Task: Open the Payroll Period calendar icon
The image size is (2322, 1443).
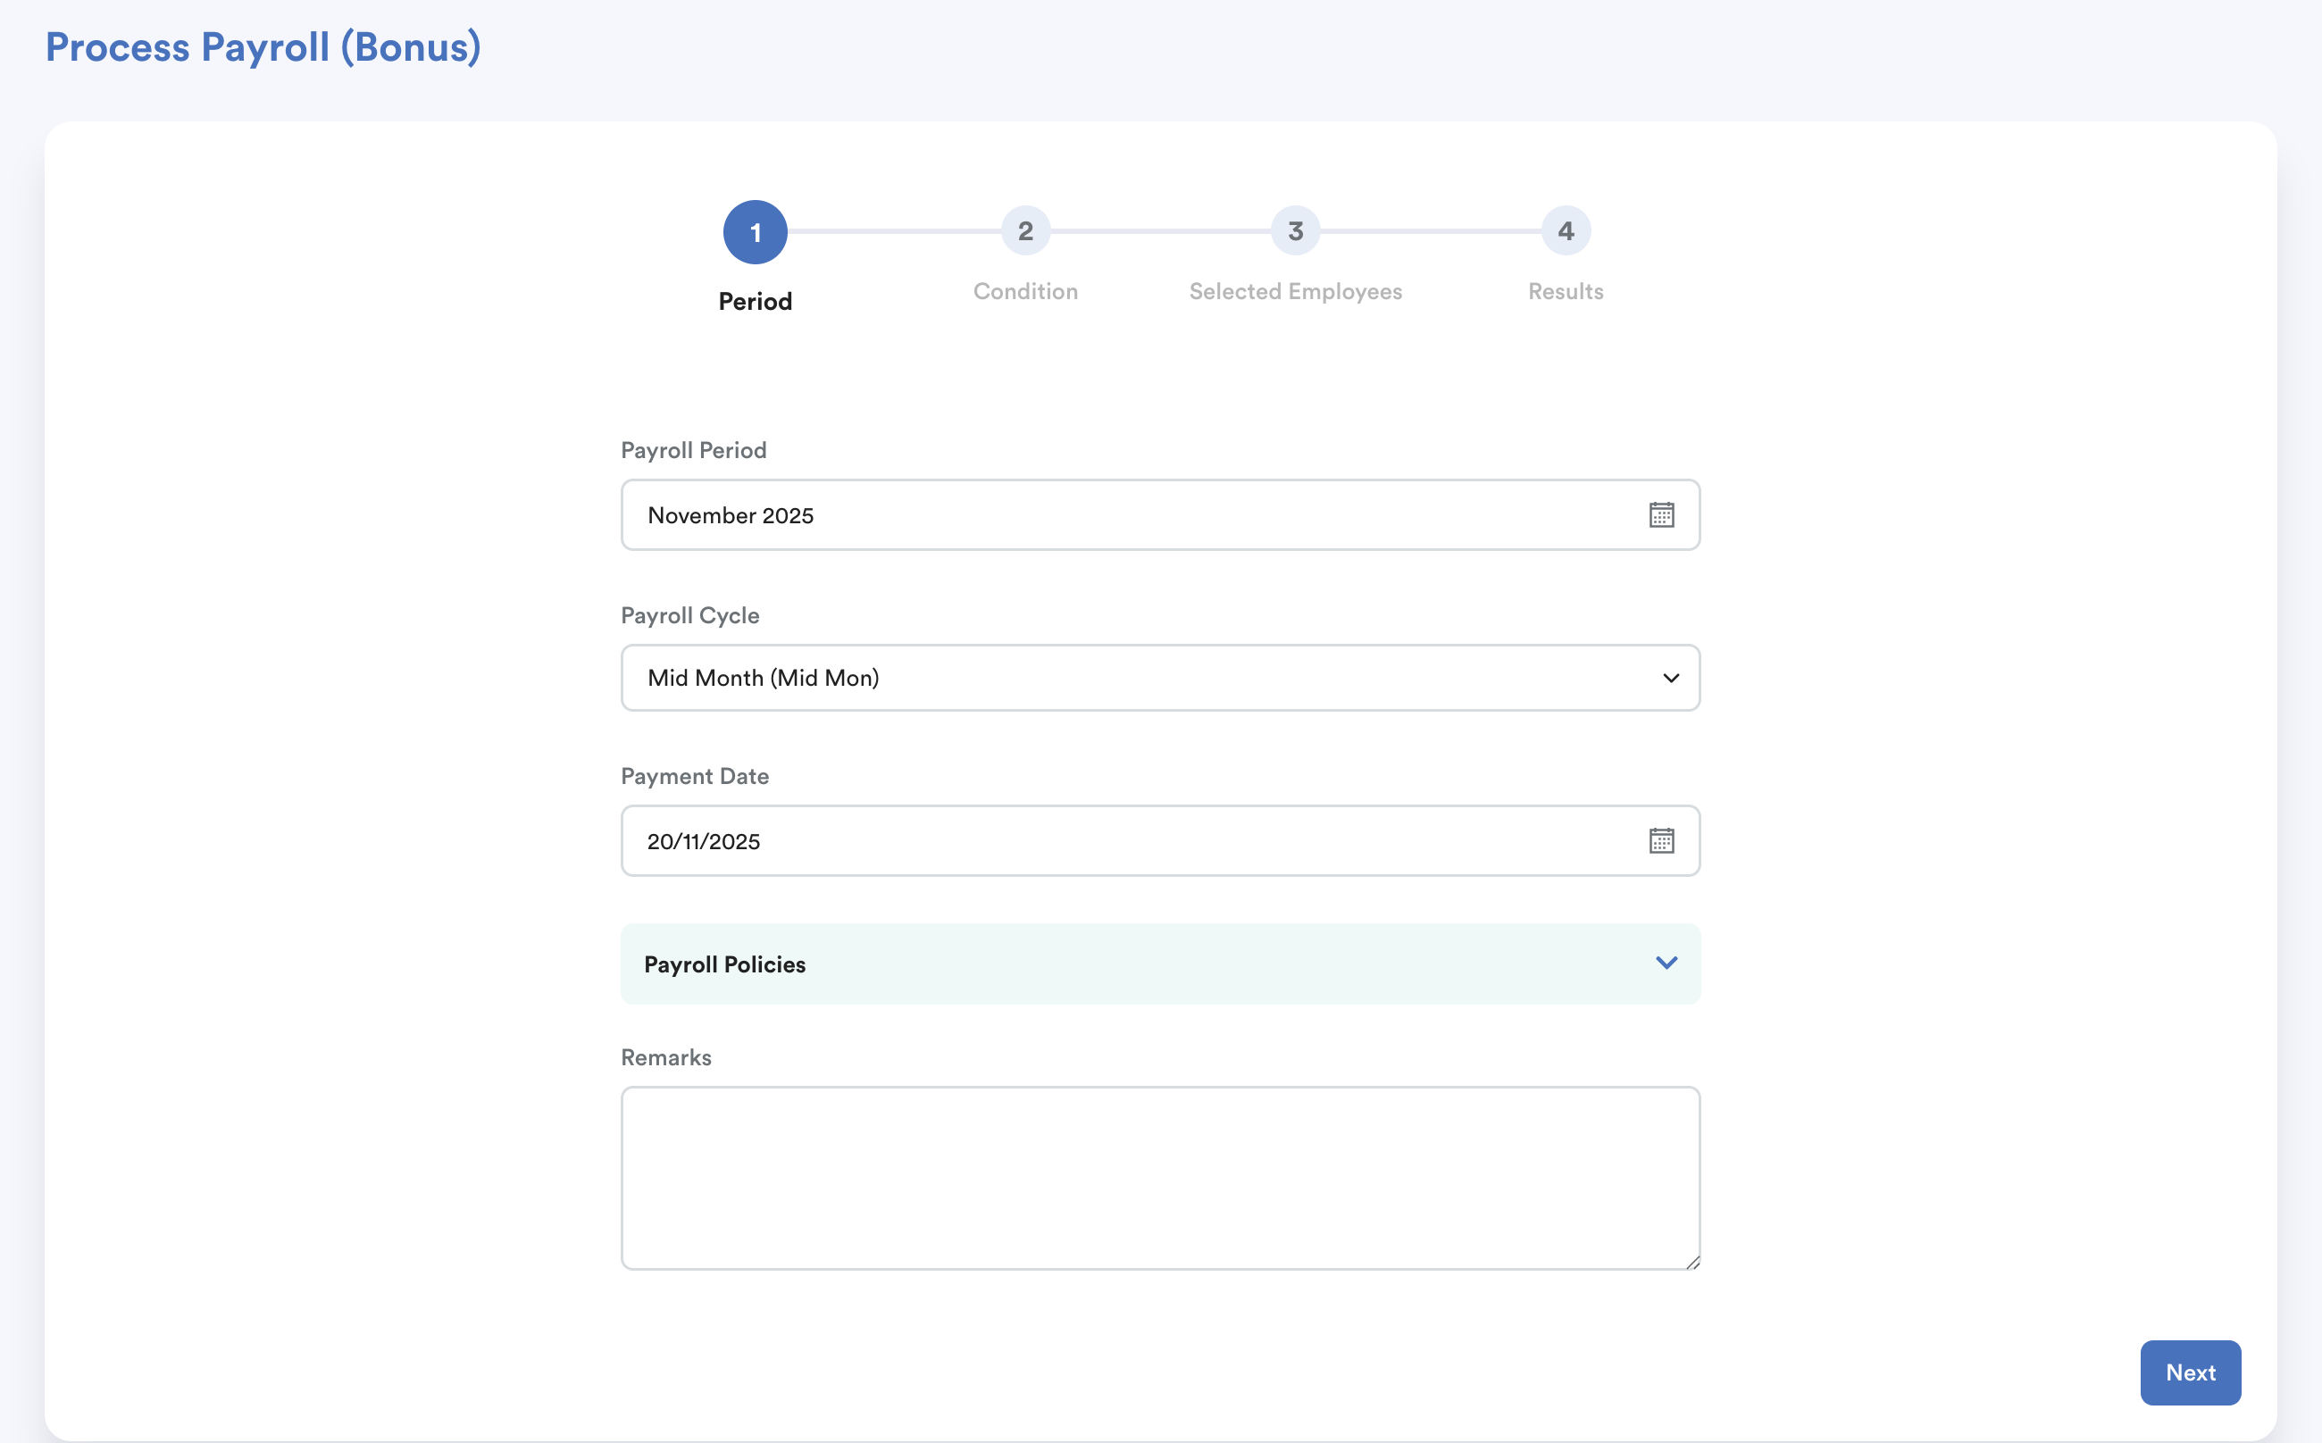Action: pyautogui.click(x=1660, y=515)
